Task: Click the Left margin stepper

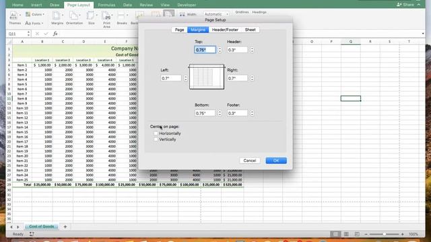Action: pyautogui.click(x=186, y=78)
